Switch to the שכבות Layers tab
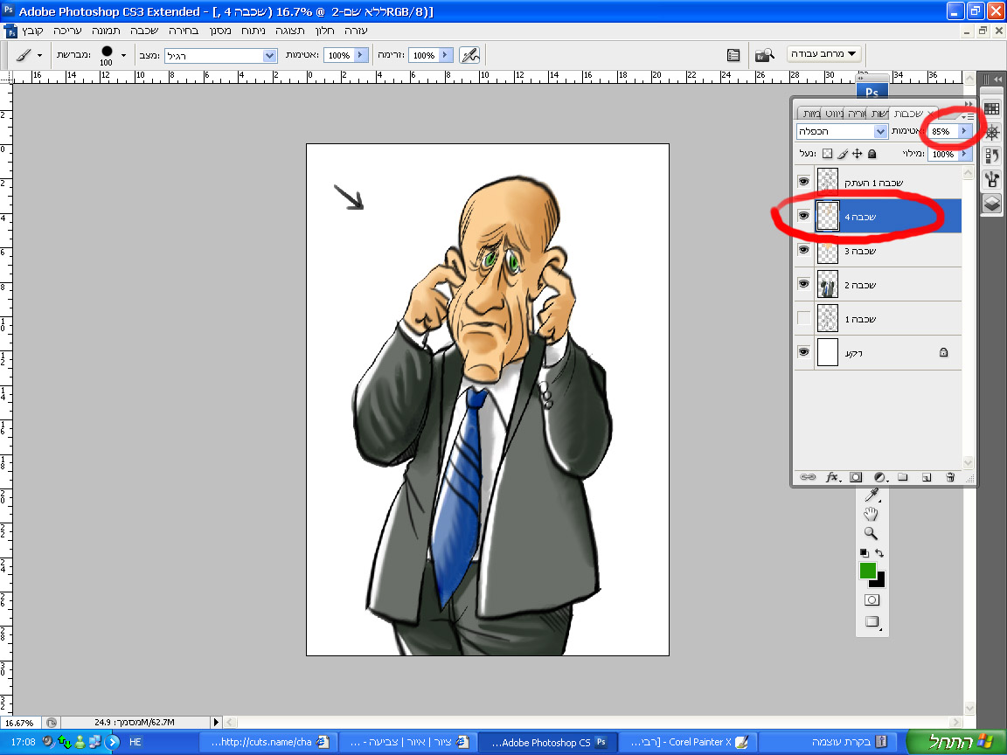Image resolution: width=1007 pixels, height=755 pixels. (908, 114)
